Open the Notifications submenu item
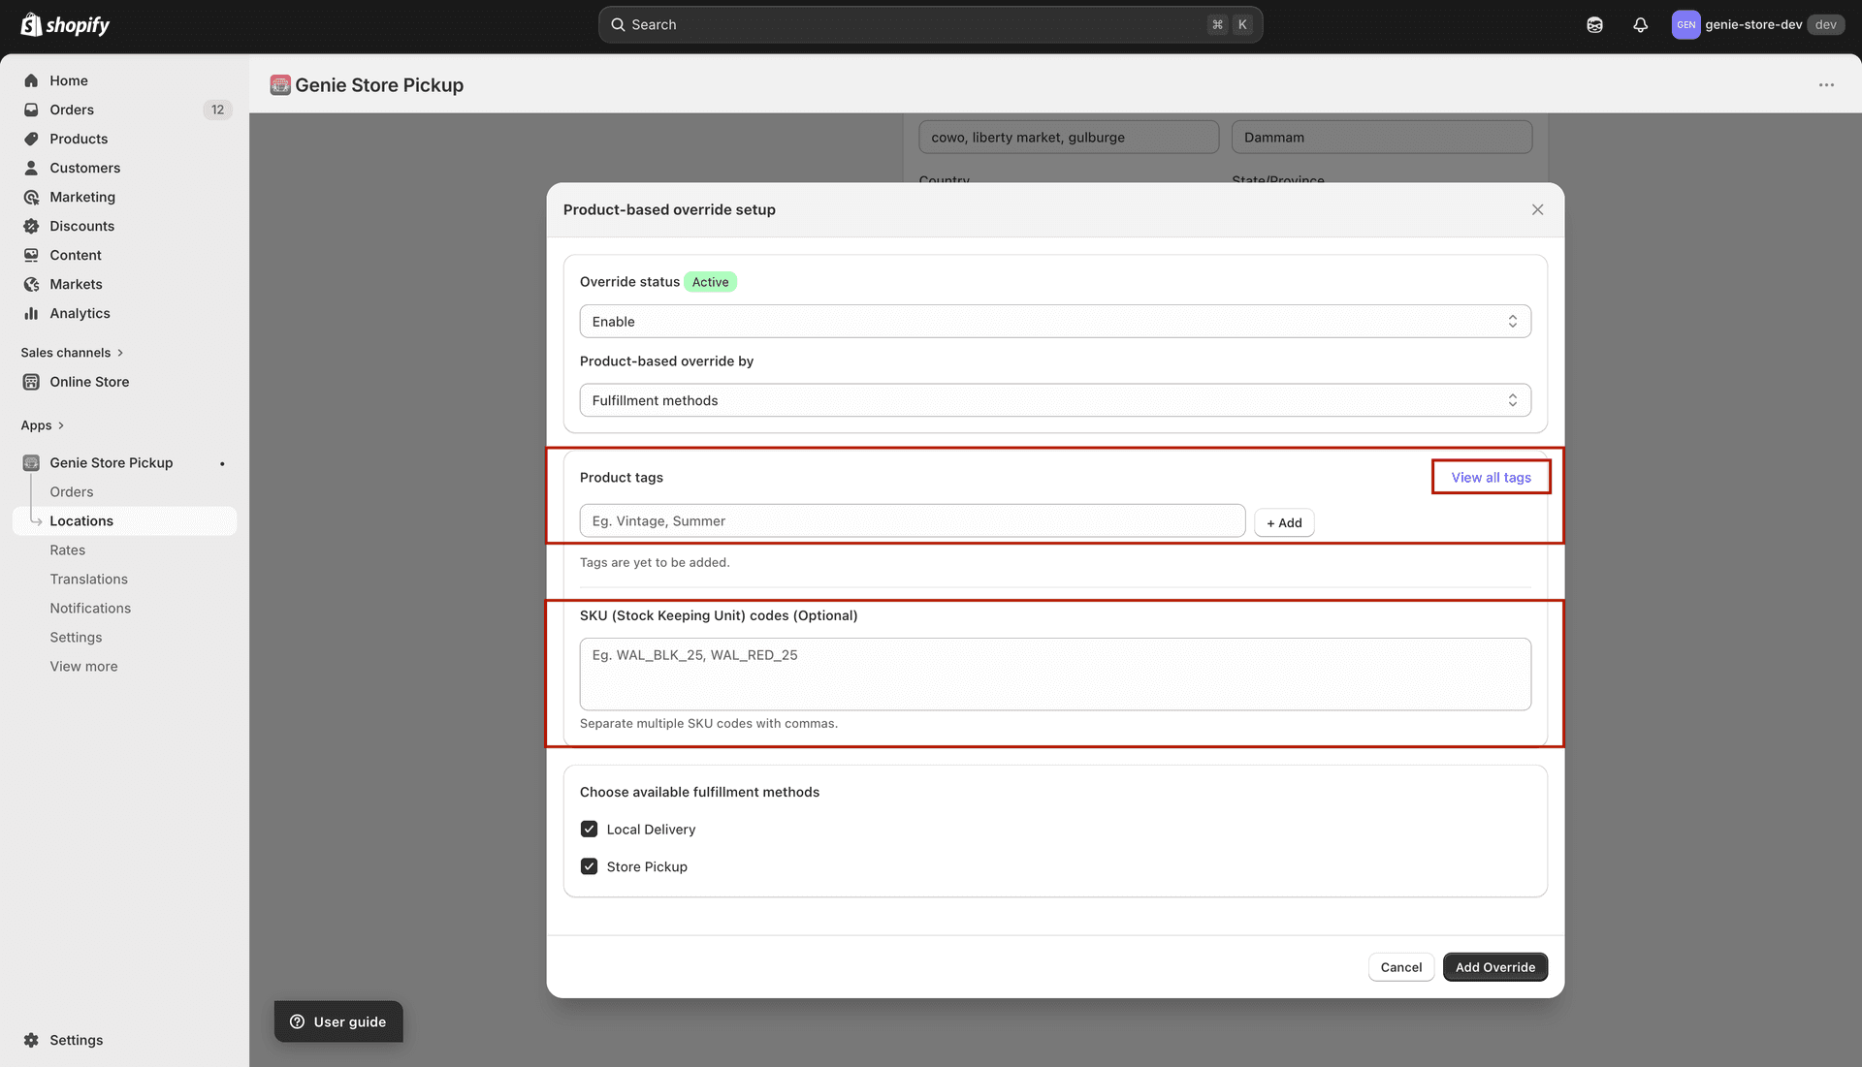The width and height of the screenshot is (1862, 1067). tap(90, 609)
